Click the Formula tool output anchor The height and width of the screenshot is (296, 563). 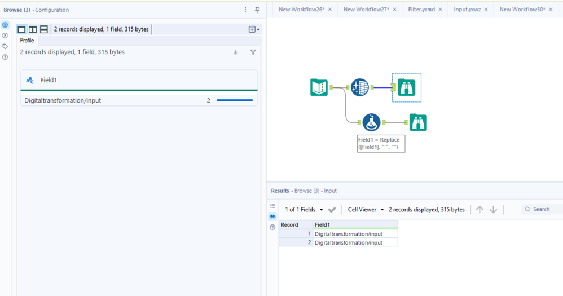coord(384,122)
